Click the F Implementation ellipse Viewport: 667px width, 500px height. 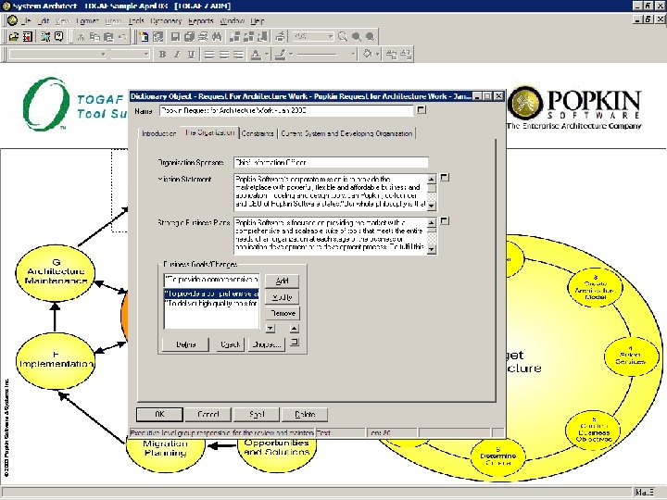56,360
